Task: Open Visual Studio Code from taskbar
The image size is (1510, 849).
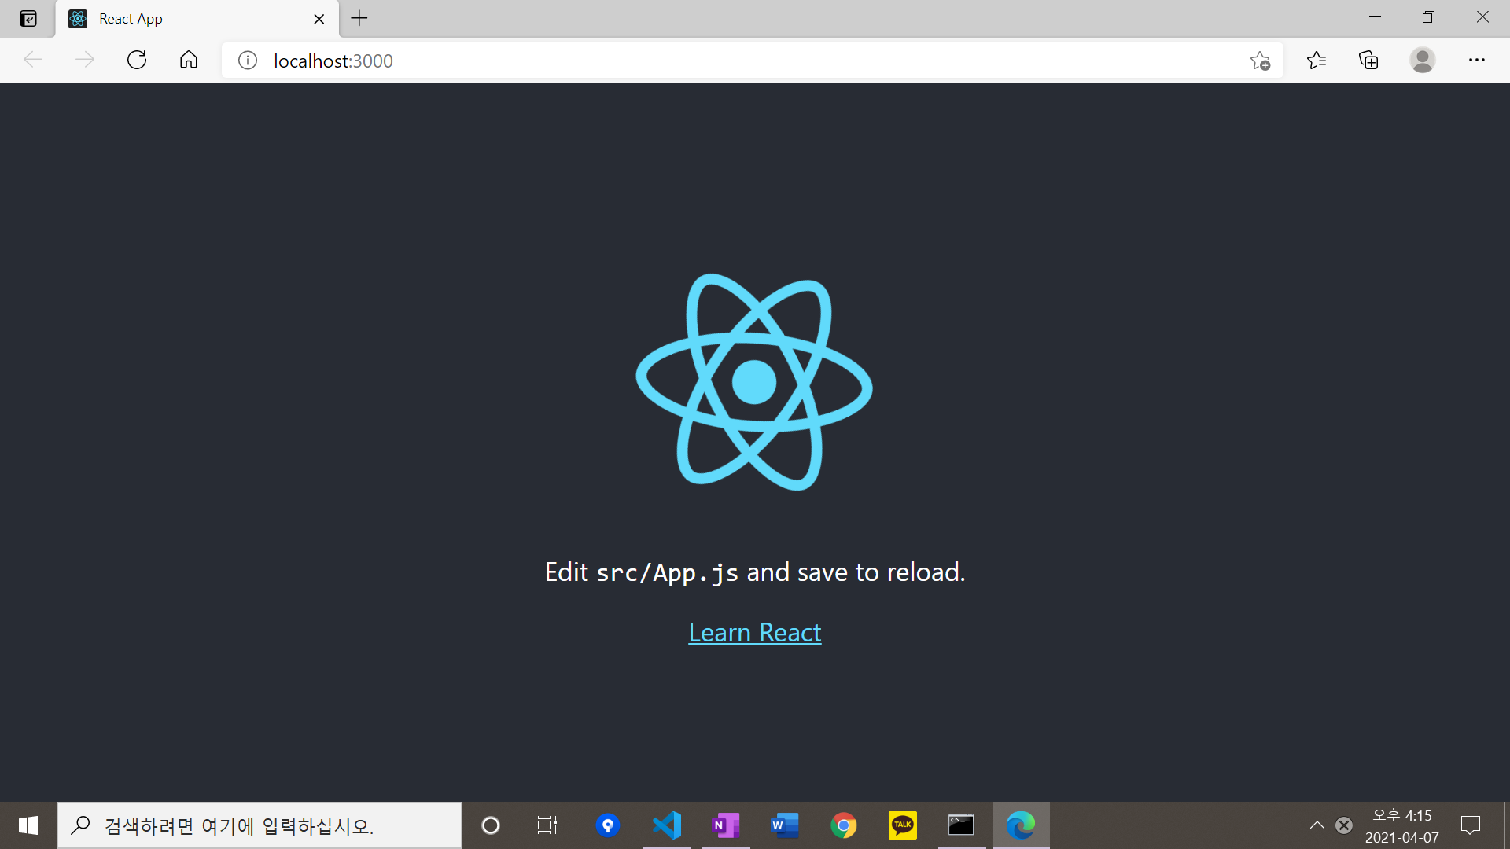Action: [667, 825]
